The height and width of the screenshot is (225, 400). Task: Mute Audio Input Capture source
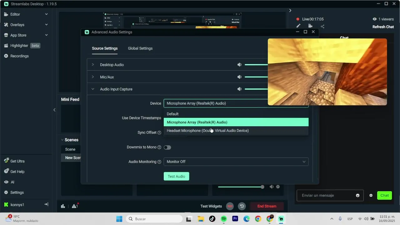239,89
